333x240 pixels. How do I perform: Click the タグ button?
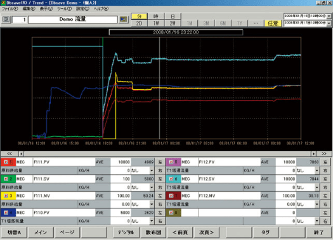[x=266, y=232]
